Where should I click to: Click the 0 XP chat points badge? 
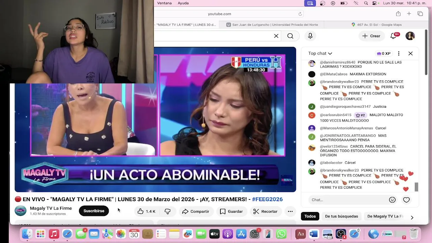tap(384, 53)
